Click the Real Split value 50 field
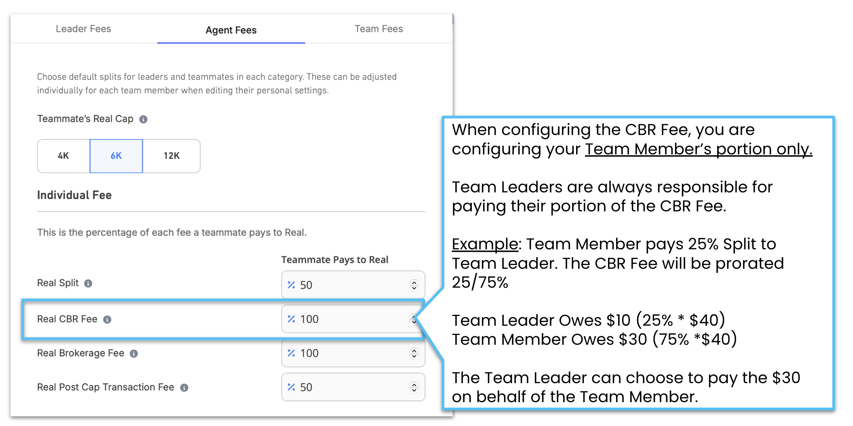 pos(353,285)
